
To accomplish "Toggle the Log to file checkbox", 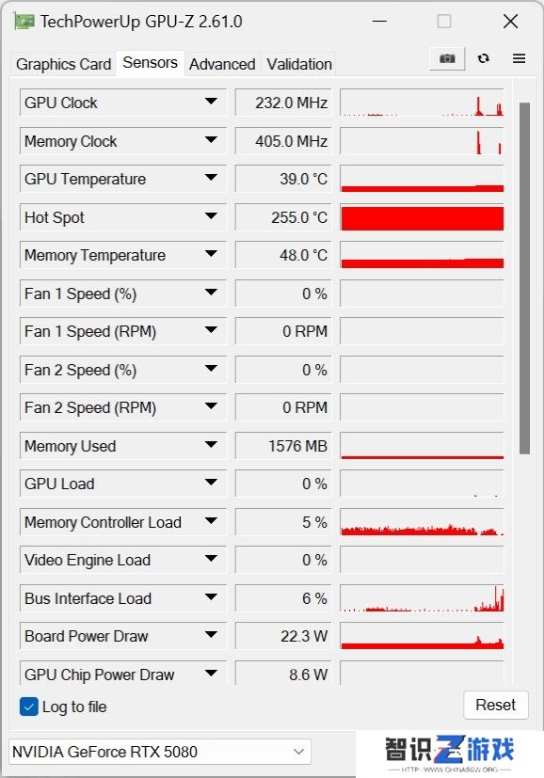I will point(29,707).
